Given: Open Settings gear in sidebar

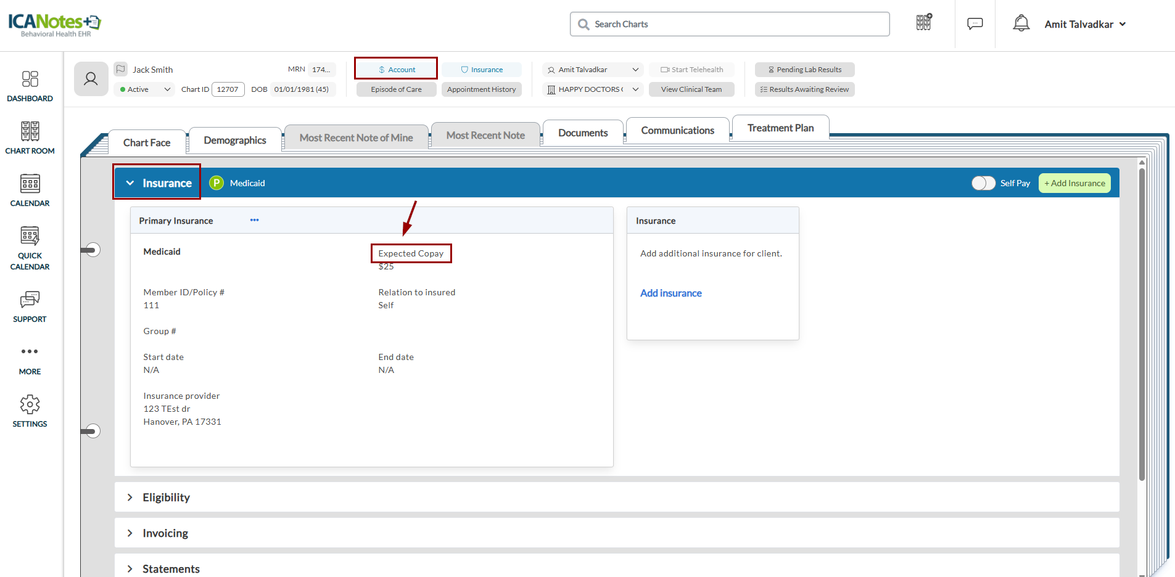Looking at the screenshot, I should (30, 411).
